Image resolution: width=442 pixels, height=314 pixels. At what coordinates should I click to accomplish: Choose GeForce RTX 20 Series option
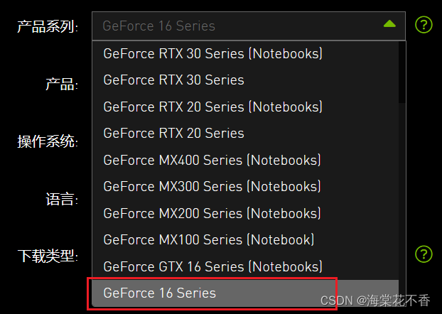tap(173, 133)
